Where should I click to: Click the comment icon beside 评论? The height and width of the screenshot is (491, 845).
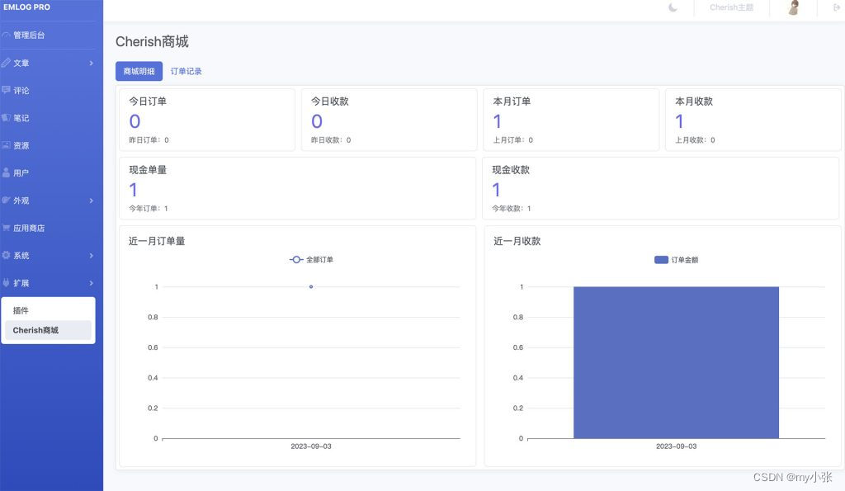[6, 90]
